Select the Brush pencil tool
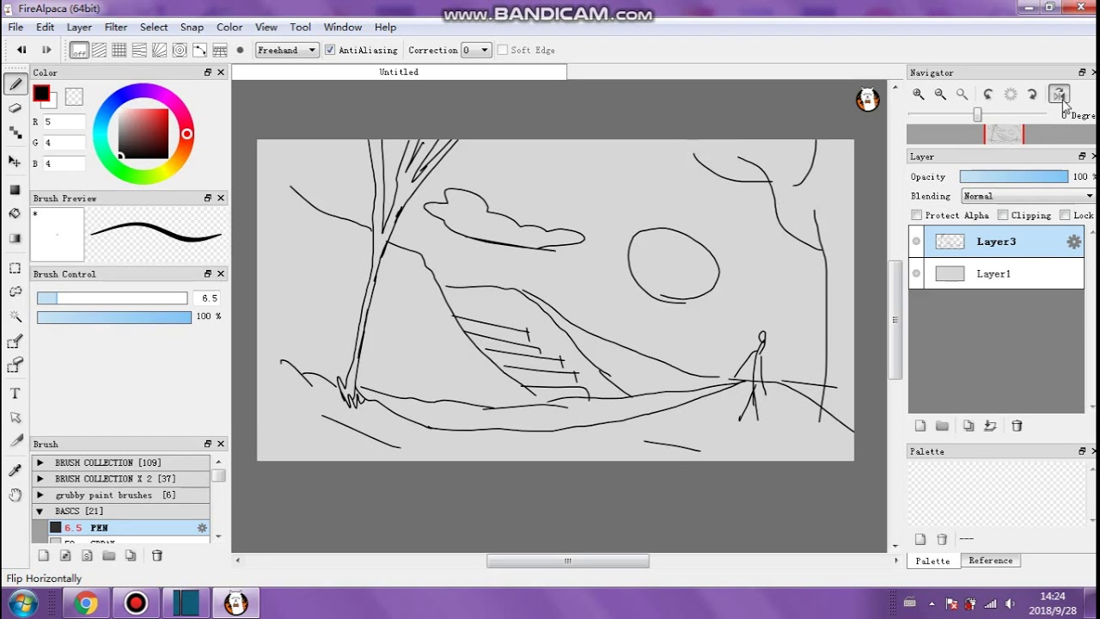1100x619 pixels. tap(15, 84)
